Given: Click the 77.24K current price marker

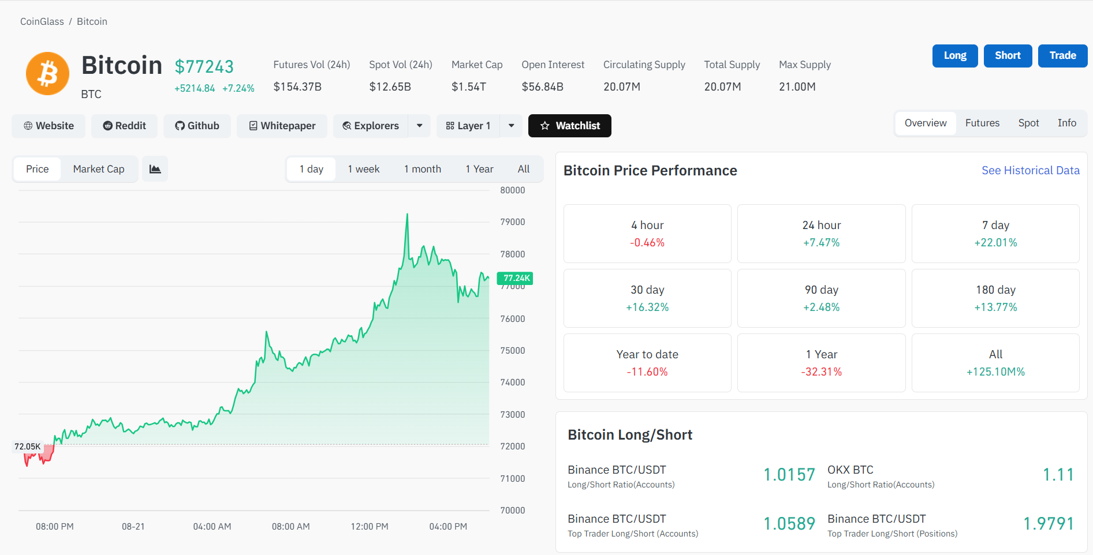Looking at the screenshot, I should 515,278.
